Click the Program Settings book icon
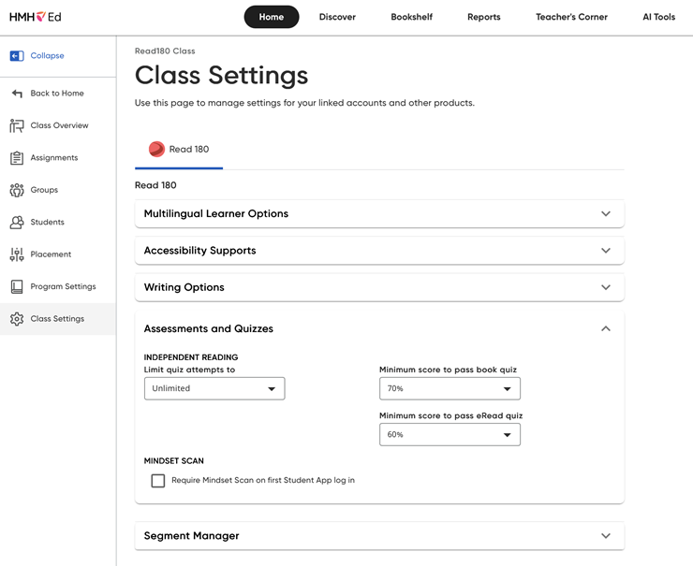Image resolution: width=693 pixels, height=566 pixels. [x=17, y=286]
